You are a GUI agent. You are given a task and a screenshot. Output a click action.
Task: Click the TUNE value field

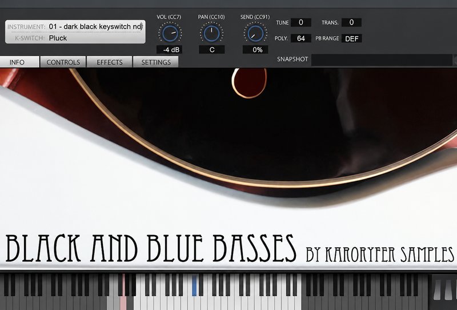coord(301,22)
